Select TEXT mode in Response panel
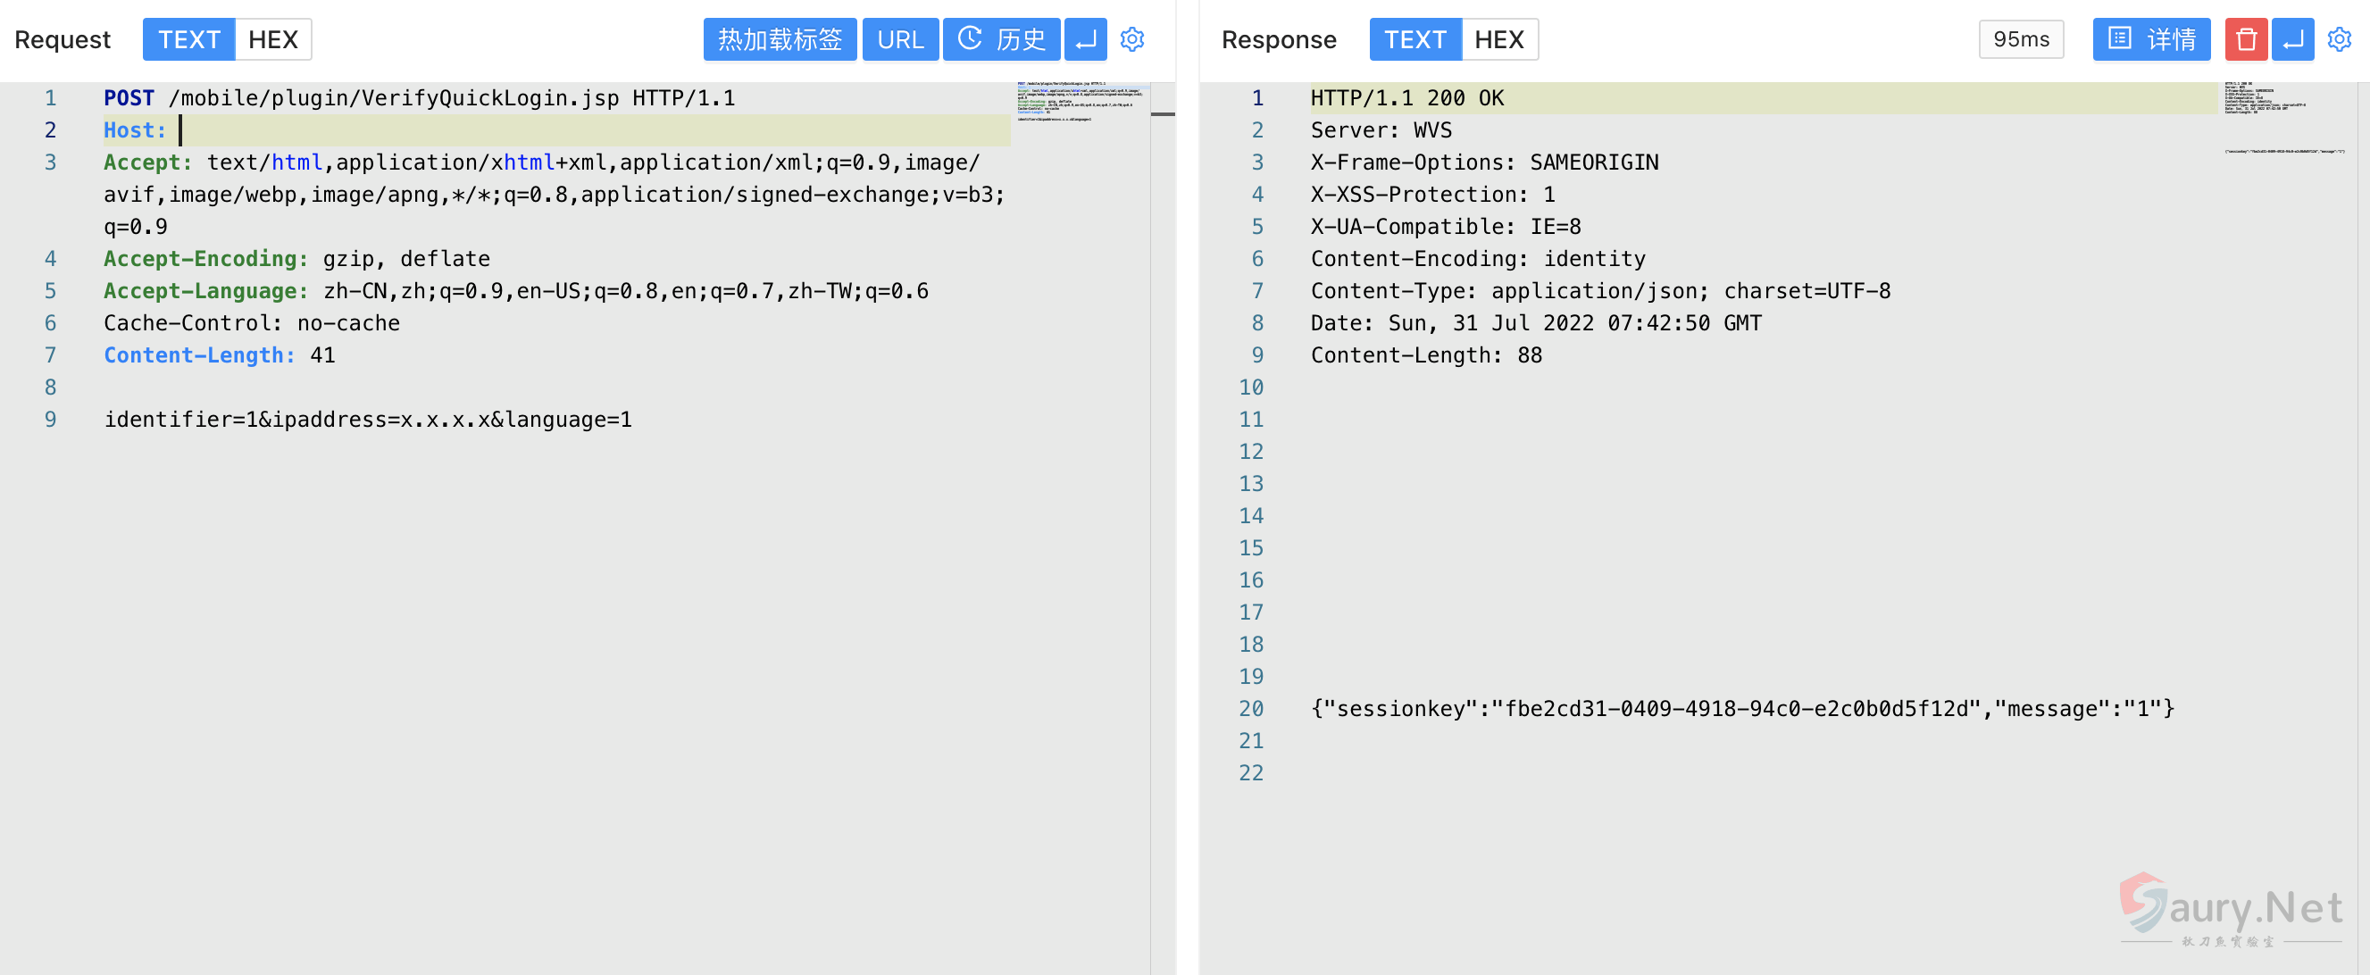Image resolution: width=2370 pixels, height=975 pixels. pyautogui.click(x=1414, y=39)
